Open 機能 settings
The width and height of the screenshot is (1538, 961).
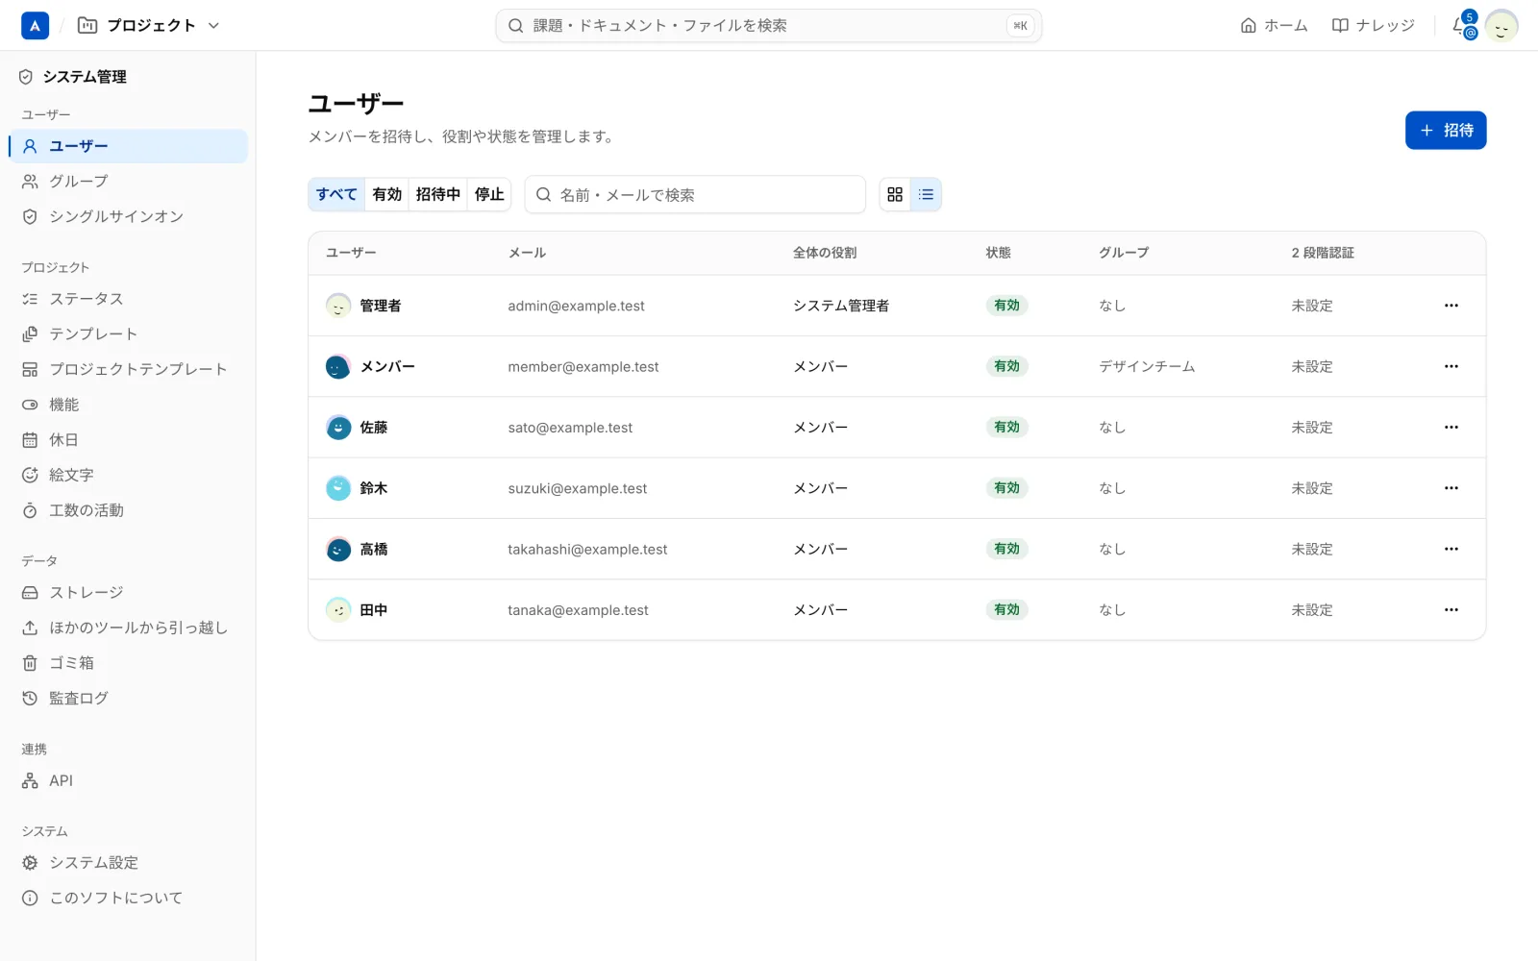tap(128, 405)
